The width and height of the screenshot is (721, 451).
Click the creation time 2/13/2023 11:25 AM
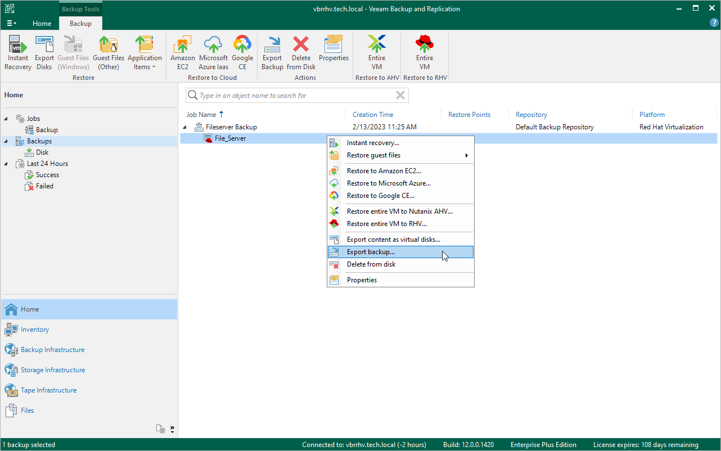[x=385, y=127]
